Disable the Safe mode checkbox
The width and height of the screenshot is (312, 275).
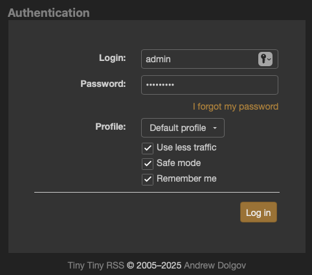click(148, 164)
